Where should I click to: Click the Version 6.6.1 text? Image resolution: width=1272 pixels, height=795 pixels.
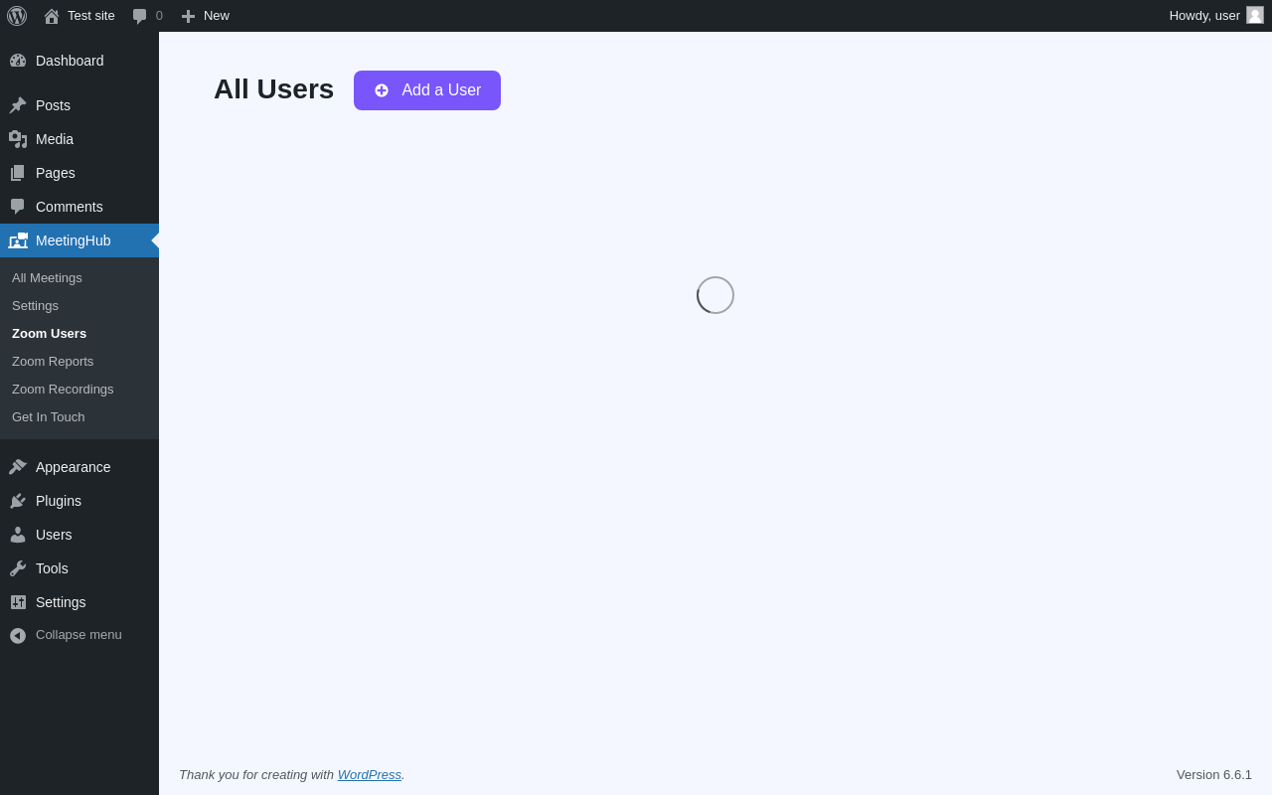click(1214, 775)
